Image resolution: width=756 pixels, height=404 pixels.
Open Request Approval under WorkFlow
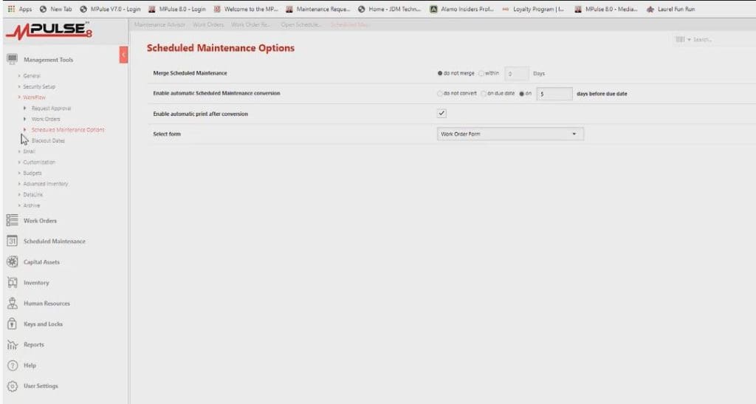51,109
